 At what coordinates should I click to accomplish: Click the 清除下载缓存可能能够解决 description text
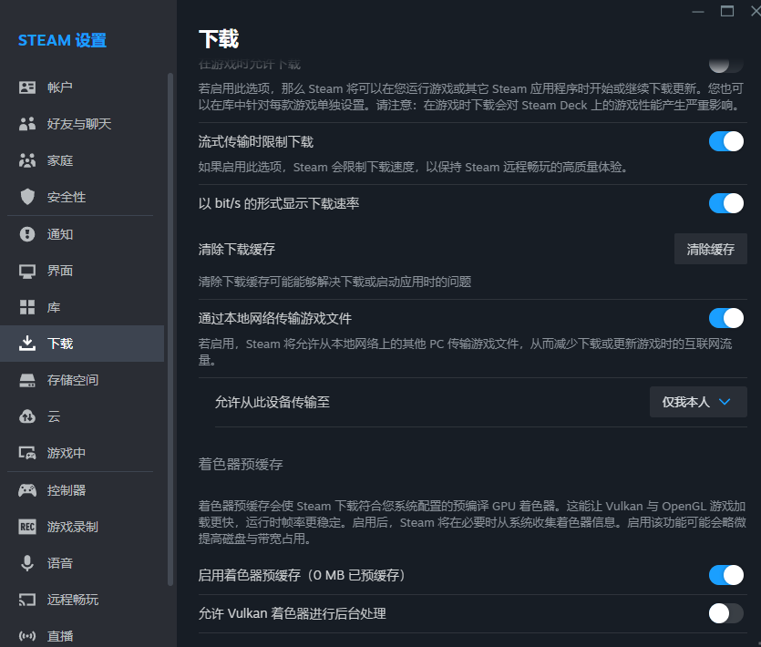[x=334, y=282]
